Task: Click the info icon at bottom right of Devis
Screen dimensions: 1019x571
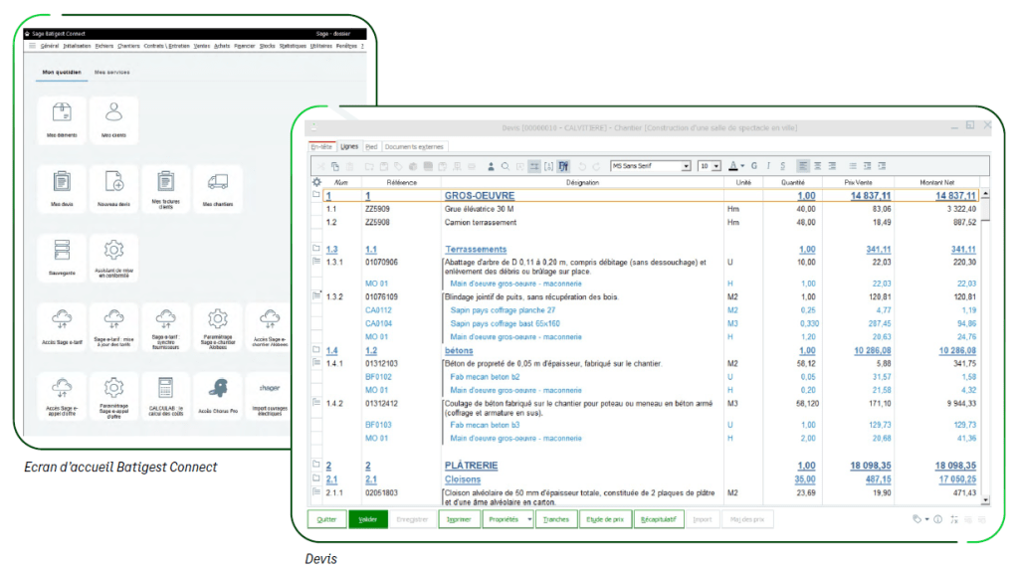Action: click(937, 519)
